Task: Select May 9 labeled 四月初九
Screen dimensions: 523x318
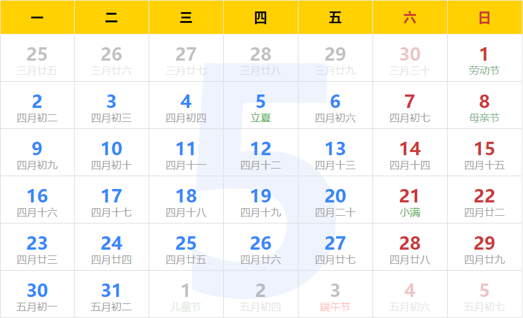Action: click(x=37, y=153)
